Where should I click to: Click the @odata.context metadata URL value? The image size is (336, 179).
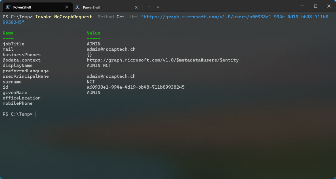point(162,60)
